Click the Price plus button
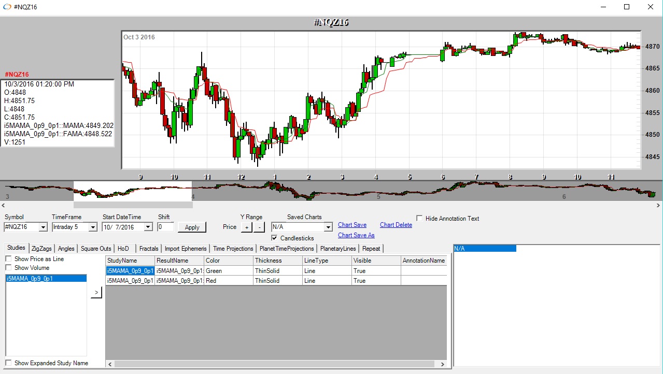Image resolution: width=663 pixels, height=374 pixels. (246, 227)
